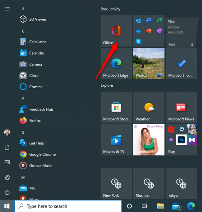The image size is (202, 212).
Task: Open the New York world clock tile
Action: 116,184
